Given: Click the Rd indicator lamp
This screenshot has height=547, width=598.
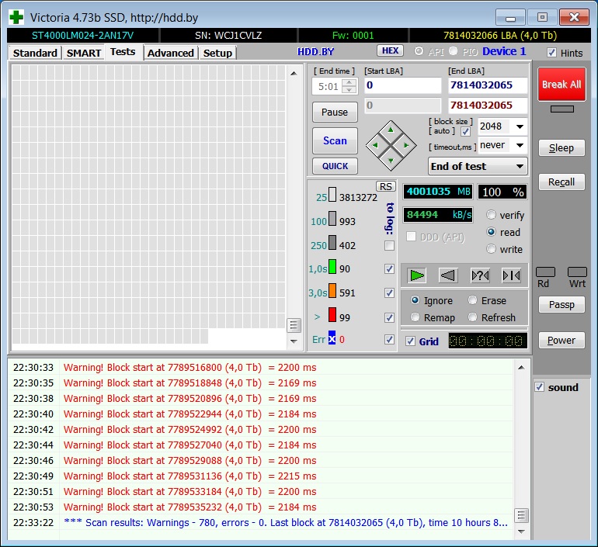Looking at the screenshot, I should [545, 272].
